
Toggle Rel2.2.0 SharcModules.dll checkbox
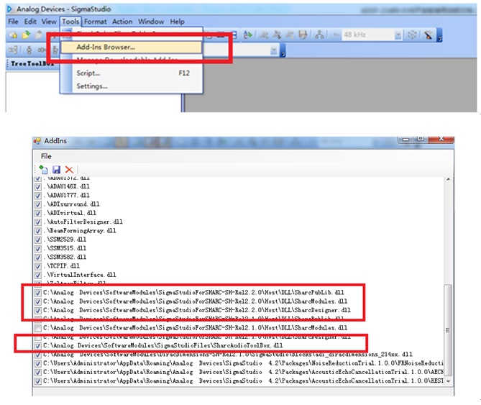coord(38,301)
